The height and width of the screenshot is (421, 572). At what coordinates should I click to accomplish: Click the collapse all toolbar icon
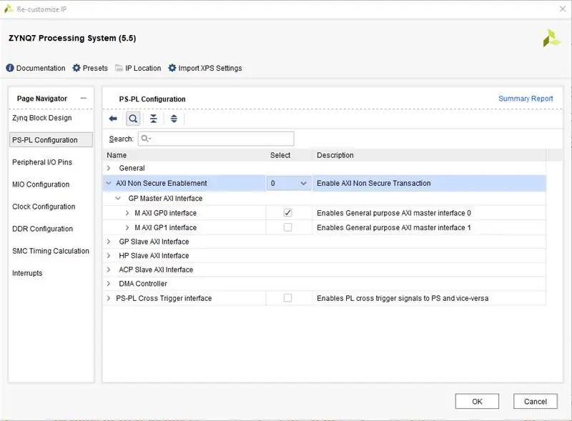(154, 119)
